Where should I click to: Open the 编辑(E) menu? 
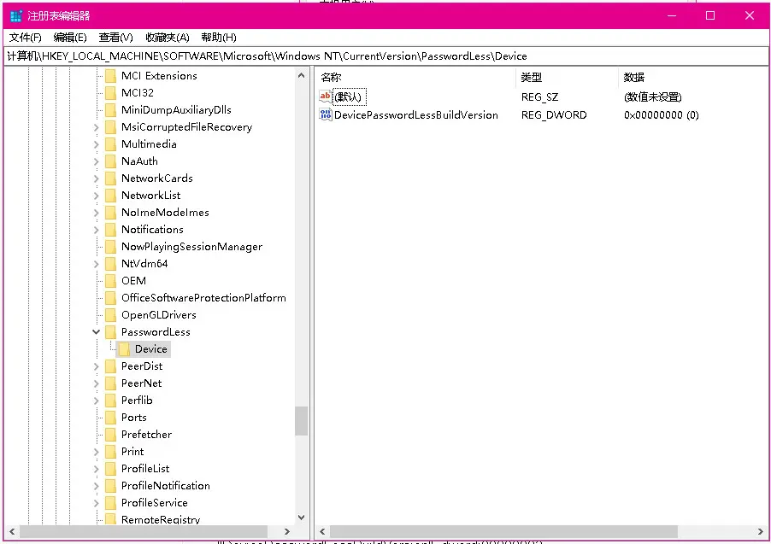pos(70,38)
